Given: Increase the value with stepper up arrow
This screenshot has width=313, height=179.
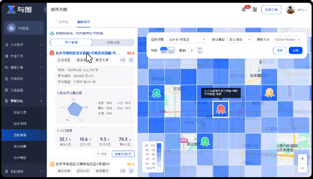Looking at the screenshot, I should 200,49.
